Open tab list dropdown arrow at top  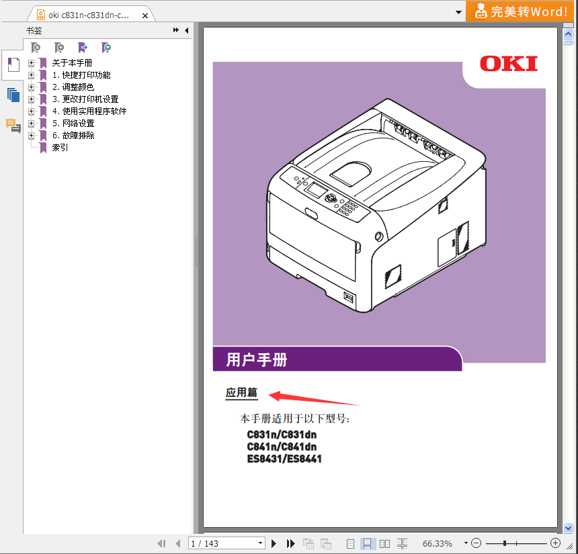click(x=458, y=12)
